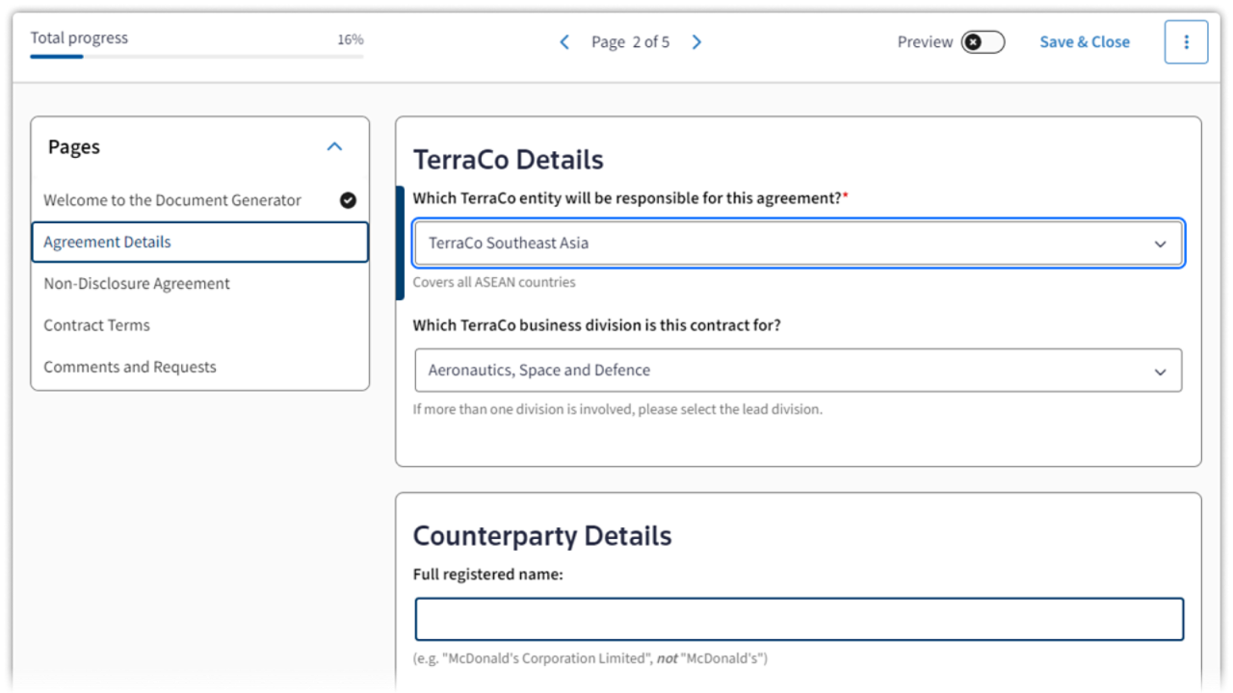This screenshot has width=1233, height=693.
Task: Click Save & Close
Action: click(1085, 42)
